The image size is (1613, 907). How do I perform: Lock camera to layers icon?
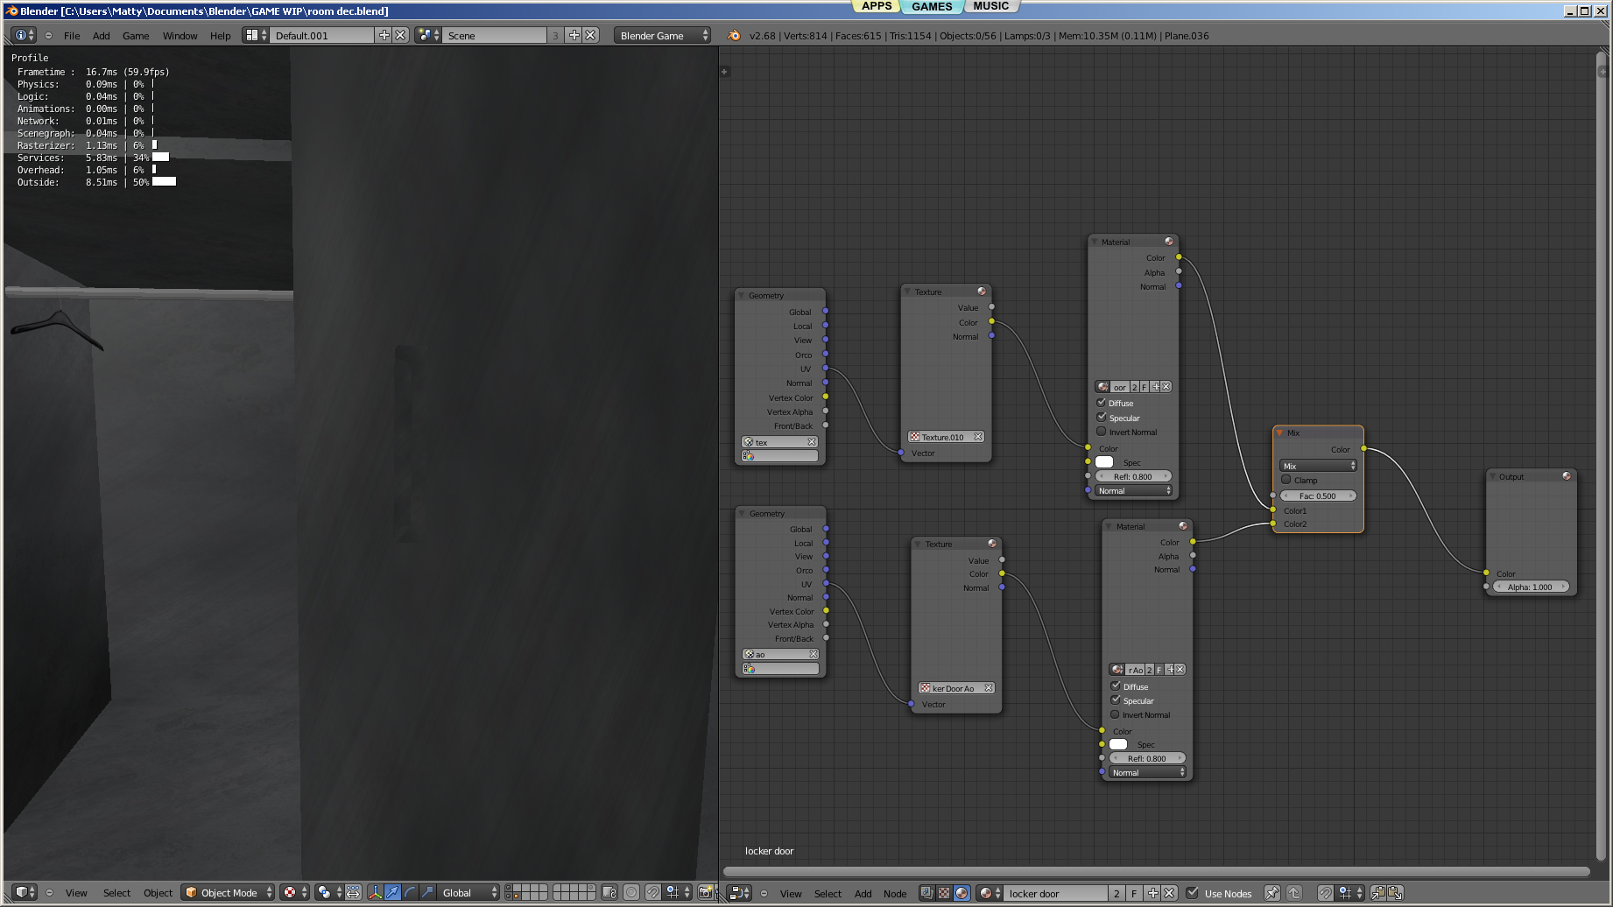click(609, 893)
